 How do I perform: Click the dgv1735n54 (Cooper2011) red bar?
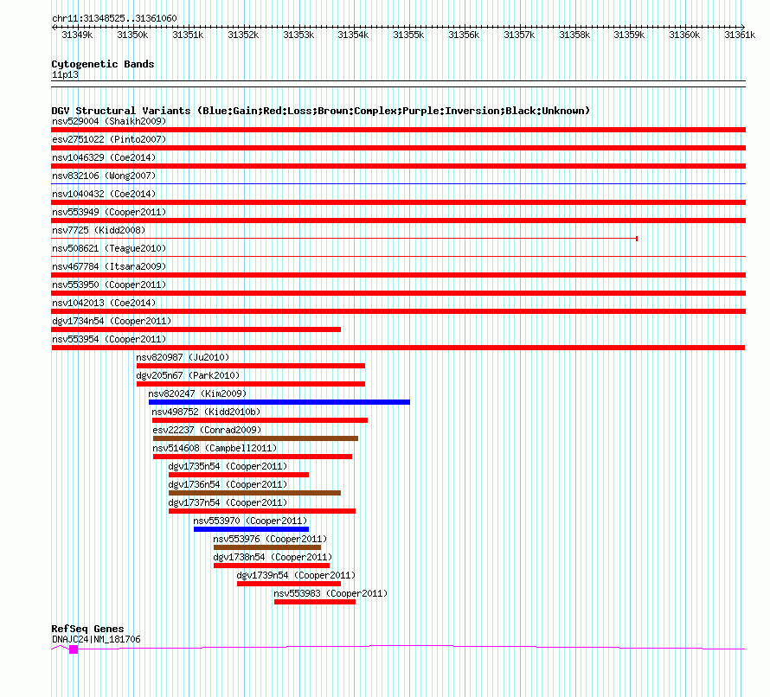(x=239, y=475)
